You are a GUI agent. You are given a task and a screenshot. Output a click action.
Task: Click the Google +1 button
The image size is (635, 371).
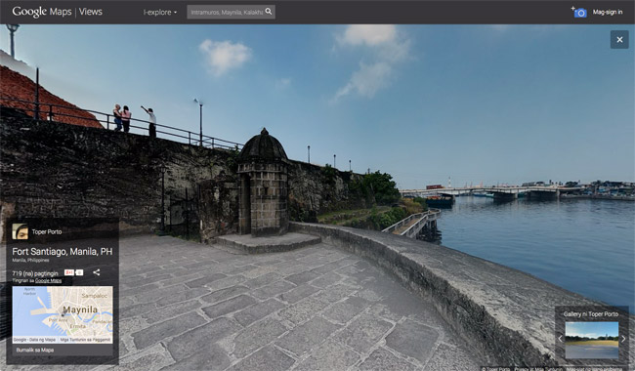69,272
